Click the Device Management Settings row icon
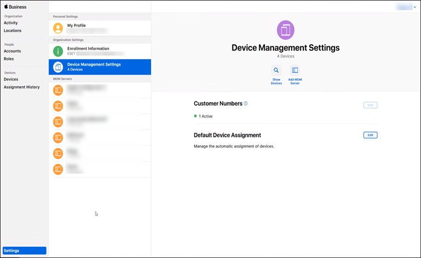The image size is (421, 258). point(58,67)
